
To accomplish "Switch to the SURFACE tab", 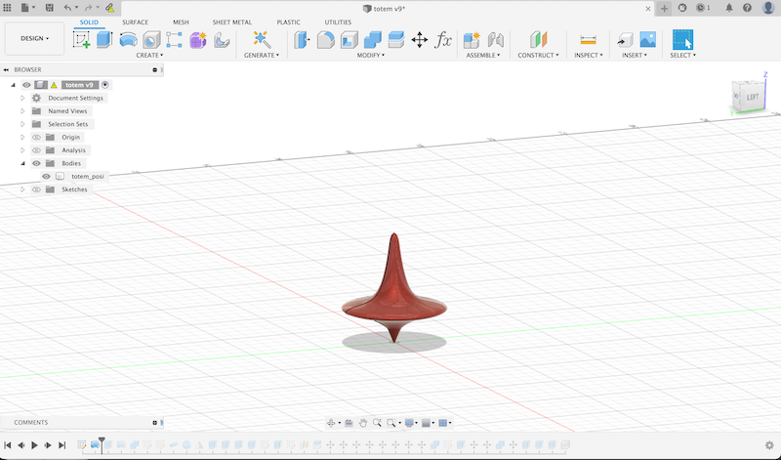I will click(x=135, y=22).
